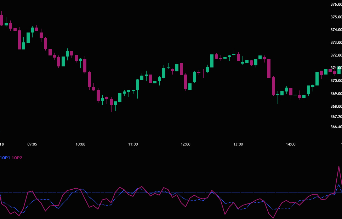Click the 11:00 time axis label
This screenshot has width=342, height=219.
click(133, 144)
